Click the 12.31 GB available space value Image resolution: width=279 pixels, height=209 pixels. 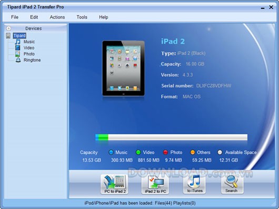228,160
